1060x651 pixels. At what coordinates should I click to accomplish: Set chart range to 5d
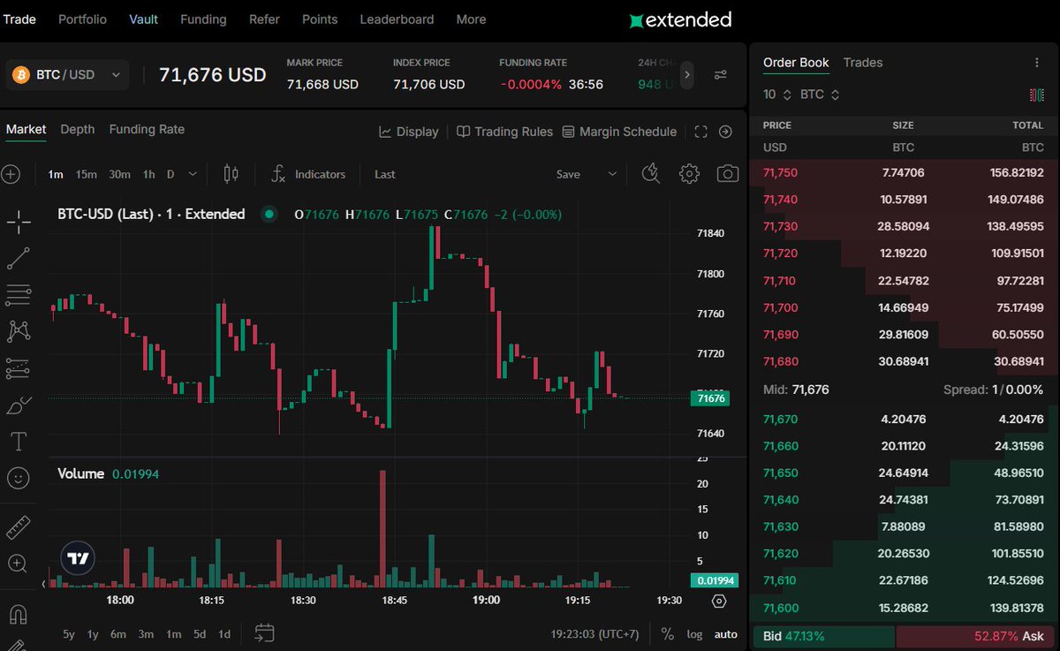tap(200, 634)
